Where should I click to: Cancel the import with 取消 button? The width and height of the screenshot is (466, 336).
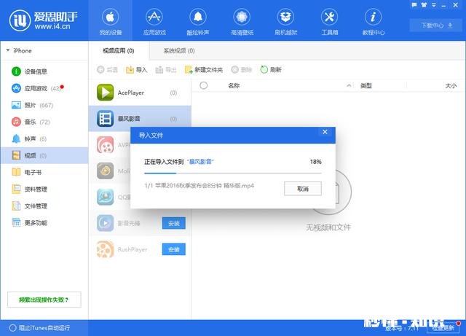tap(303, 189)
